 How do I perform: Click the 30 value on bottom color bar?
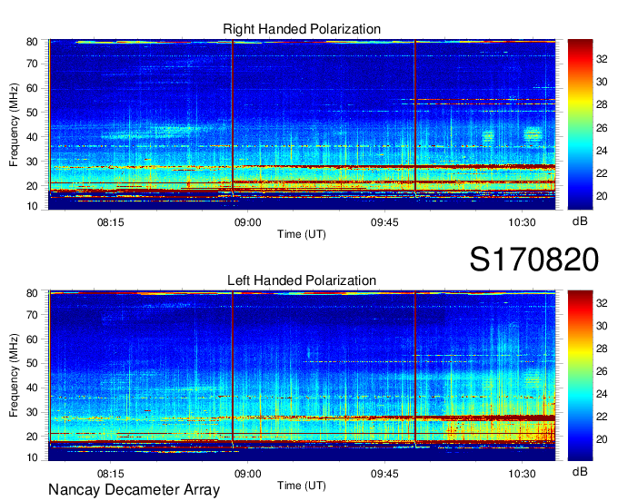(602, 326)
